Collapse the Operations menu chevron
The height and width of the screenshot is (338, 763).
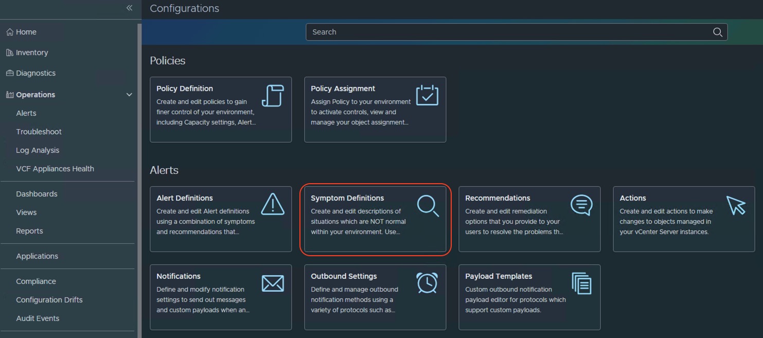click(129, 95)
